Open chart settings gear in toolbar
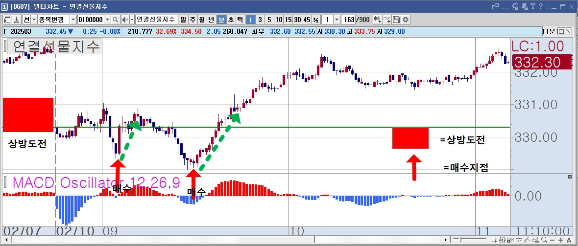 [406, 20]
